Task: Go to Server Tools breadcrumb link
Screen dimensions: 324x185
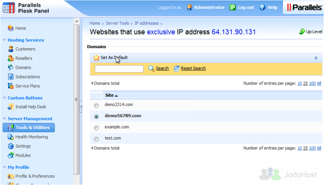Action: [x=117, y=23]
